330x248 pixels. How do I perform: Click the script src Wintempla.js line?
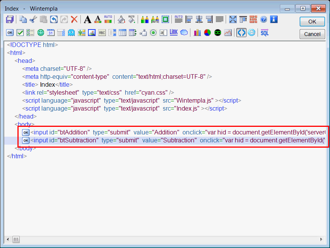[x=132, y=101]
